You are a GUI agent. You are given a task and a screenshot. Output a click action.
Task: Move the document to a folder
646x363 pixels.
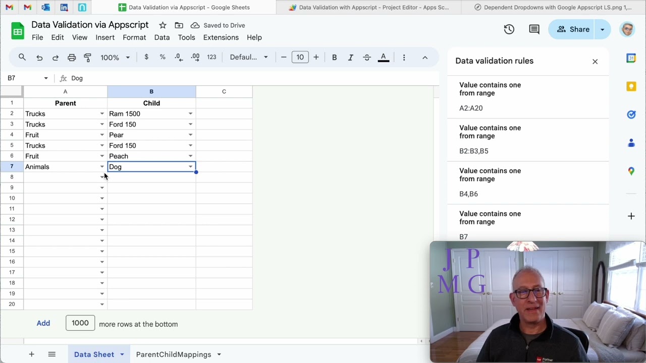pyautogui.click(x=179, y=25)
